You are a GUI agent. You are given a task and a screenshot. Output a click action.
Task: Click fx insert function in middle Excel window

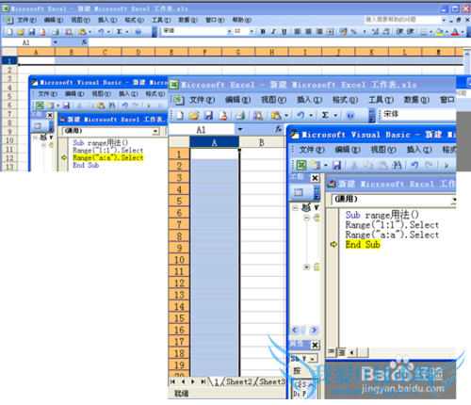coord(278,129)
